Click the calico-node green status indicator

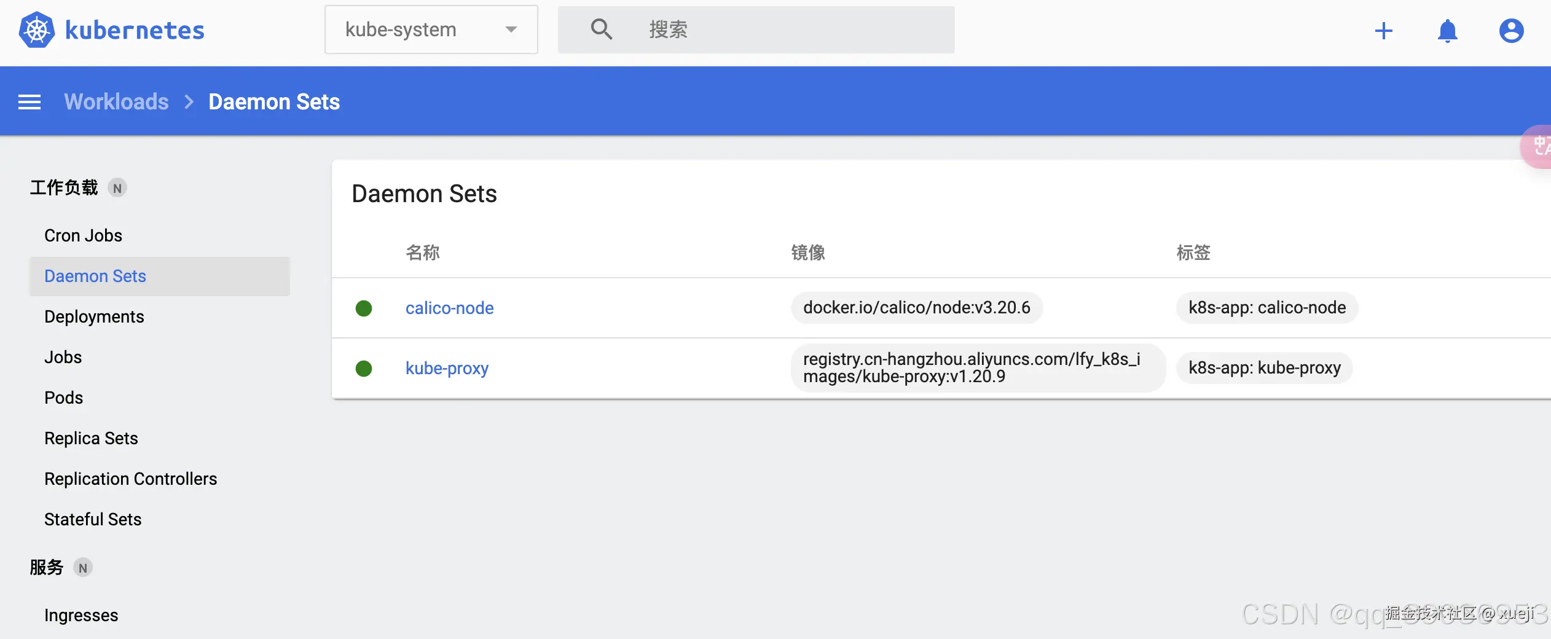[x=364, y=308]
